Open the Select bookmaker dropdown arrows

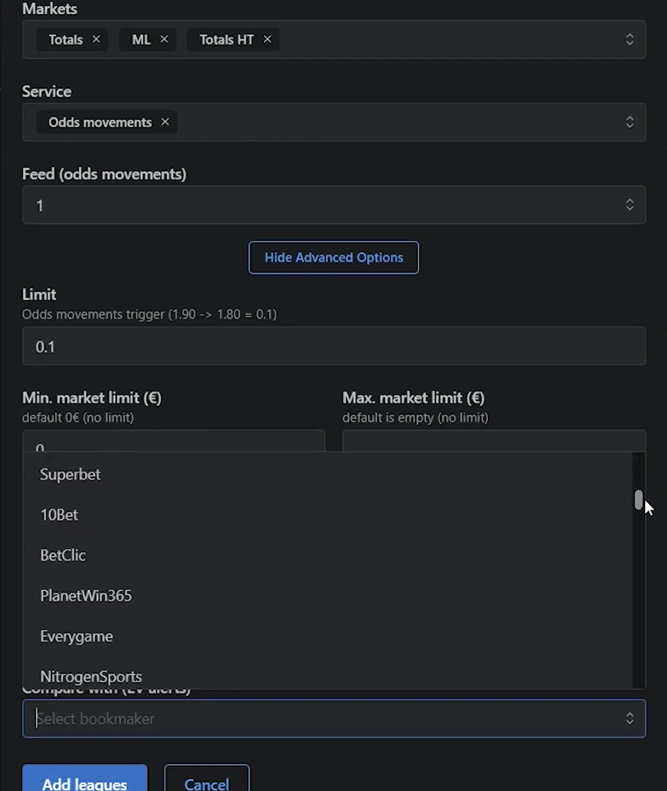[630, 719]
